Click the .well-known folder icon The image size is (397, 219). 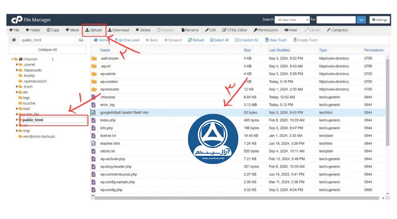tap(94, 59)
